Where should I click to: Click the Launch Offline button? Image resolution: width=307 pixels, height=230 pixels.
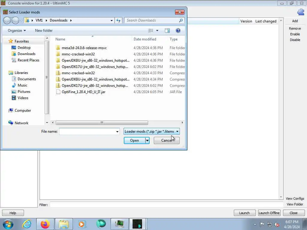click(x=269, y=213)
